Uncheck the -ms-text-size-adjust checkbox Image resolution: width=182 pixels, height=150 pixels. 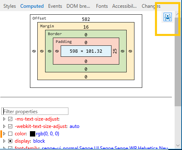10,119
